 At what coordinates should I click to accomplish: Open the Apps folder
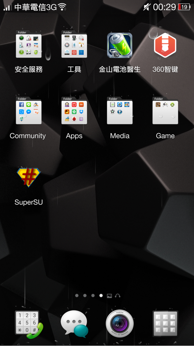(x=74, y=111)
